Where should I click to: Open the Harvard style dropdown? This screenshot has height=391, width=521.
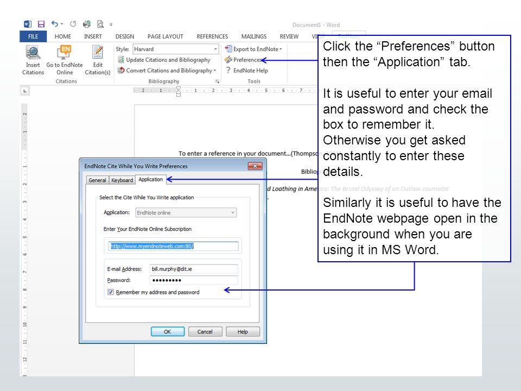(x=176, y=49)
